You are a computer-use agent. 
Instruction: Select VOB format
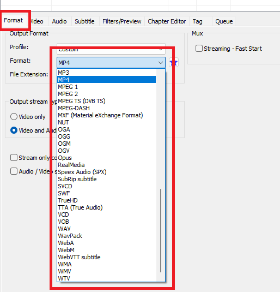click(x=107, y=222)
